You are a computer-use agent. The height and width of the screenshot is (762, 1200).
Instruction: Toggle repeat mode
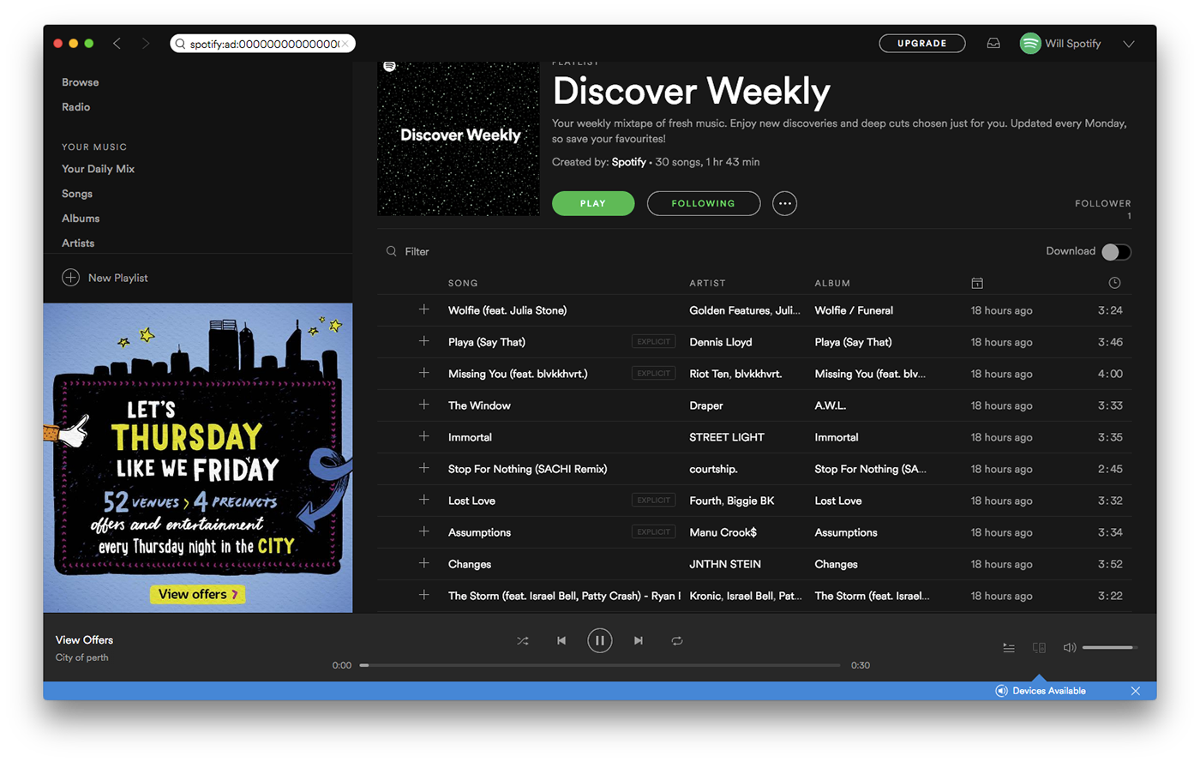677,641
